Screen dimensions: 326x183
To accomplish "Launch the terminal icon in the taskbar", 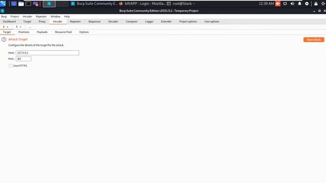I will [x=28, y=4].
